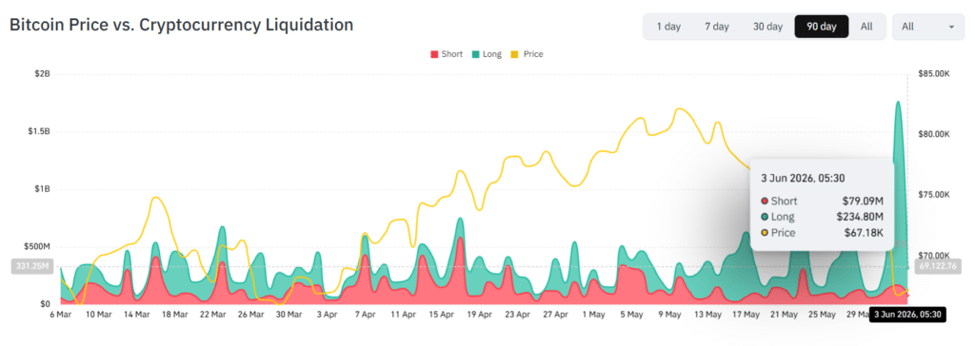Click the 7 Apr date label

[x=365, y=315]
